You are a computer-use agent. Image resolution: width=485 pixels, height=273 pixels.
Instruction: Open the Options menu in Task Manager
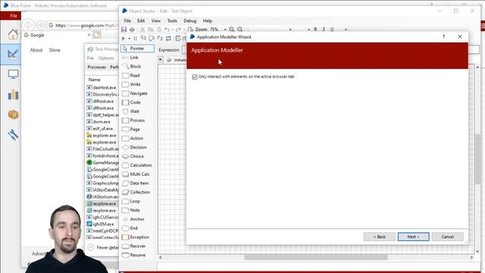coord(106,58)
